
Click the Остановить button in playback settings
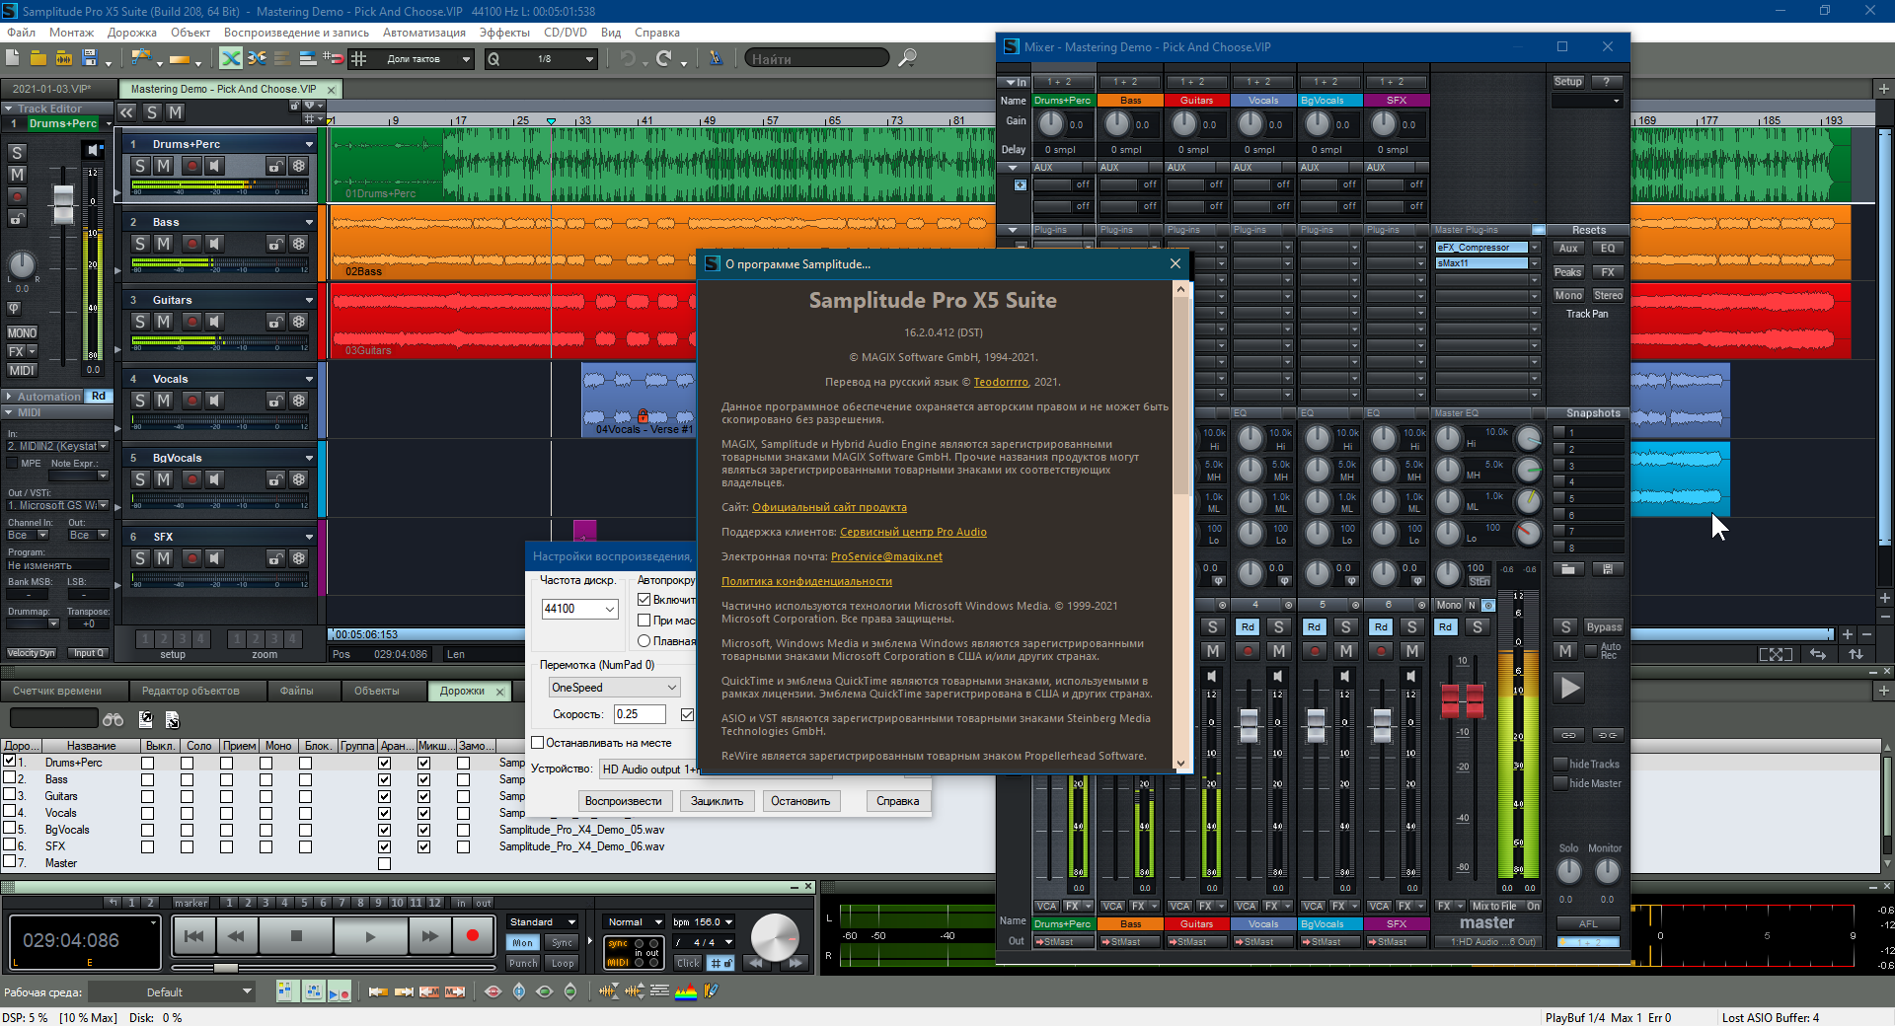pyautogui.click(x=800, y=801)
